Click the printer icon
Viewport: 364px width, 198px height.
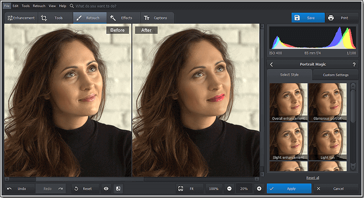(331, 18)
